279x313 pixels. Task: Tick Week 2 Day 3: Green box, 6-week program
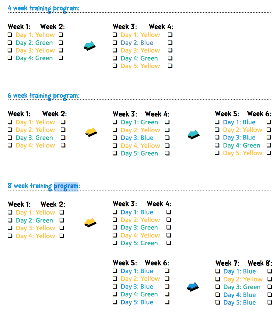(x=63, y=137)
